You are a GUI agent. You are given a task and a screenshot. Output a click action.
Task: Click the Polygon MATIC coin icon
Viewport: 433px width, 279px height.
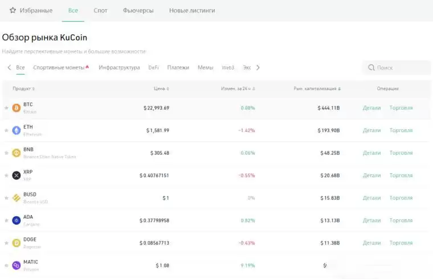click(x=16, y=265)
